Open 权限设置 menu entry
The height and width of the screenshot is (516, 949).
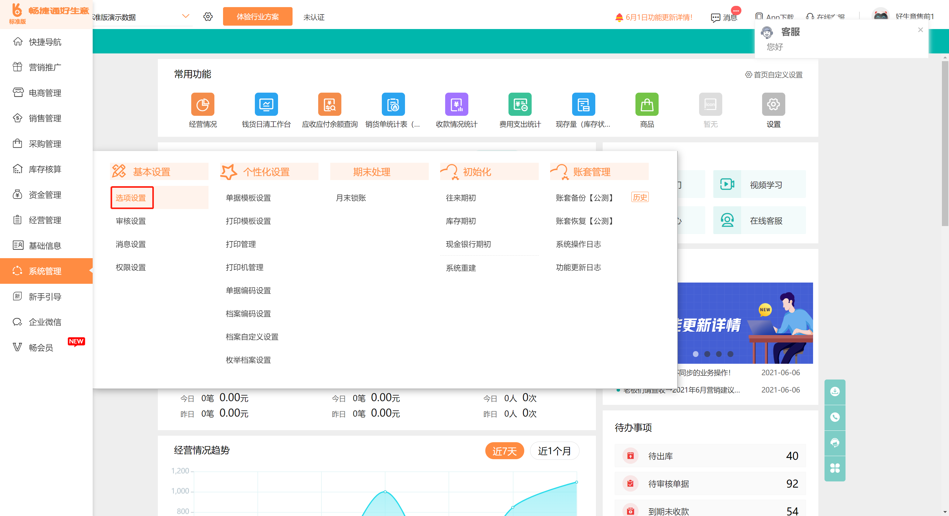tap(131, 267)
